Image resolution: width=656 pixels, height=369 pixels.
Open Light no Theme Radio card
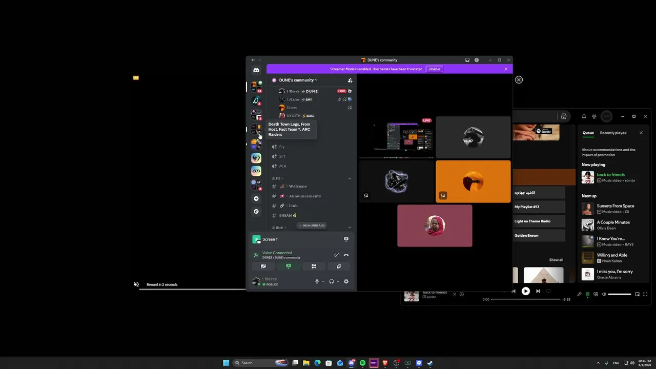click(x=539, y=221)
